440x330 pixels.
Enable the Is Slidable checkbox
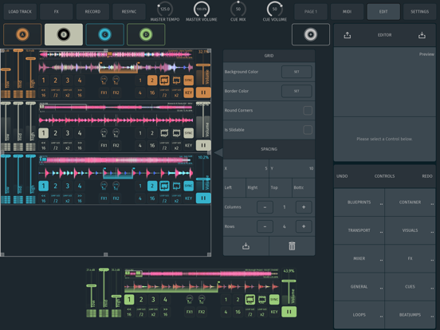click(x=308, y=130)
